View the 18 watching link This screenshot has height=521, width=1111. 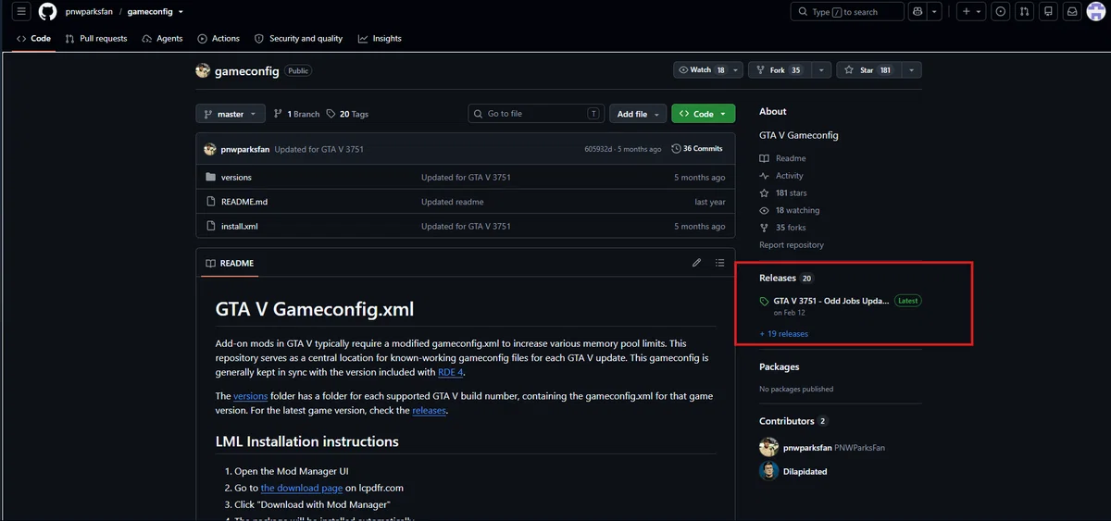[789, 210]
